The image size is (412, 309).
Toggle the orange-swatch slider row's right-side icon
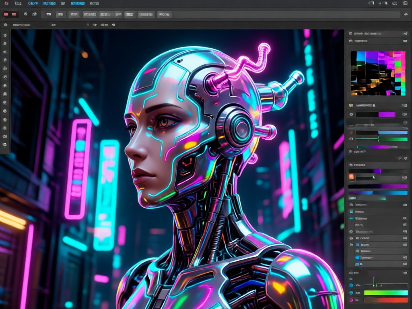[405, 178]
